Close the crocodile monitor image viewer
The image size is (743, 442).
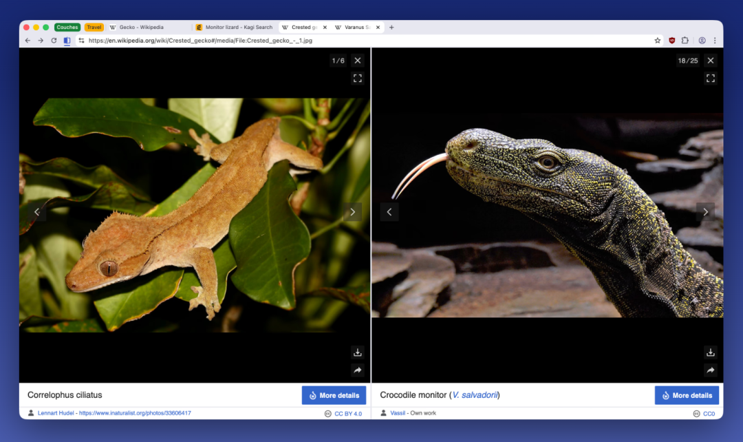pos(711,61)
